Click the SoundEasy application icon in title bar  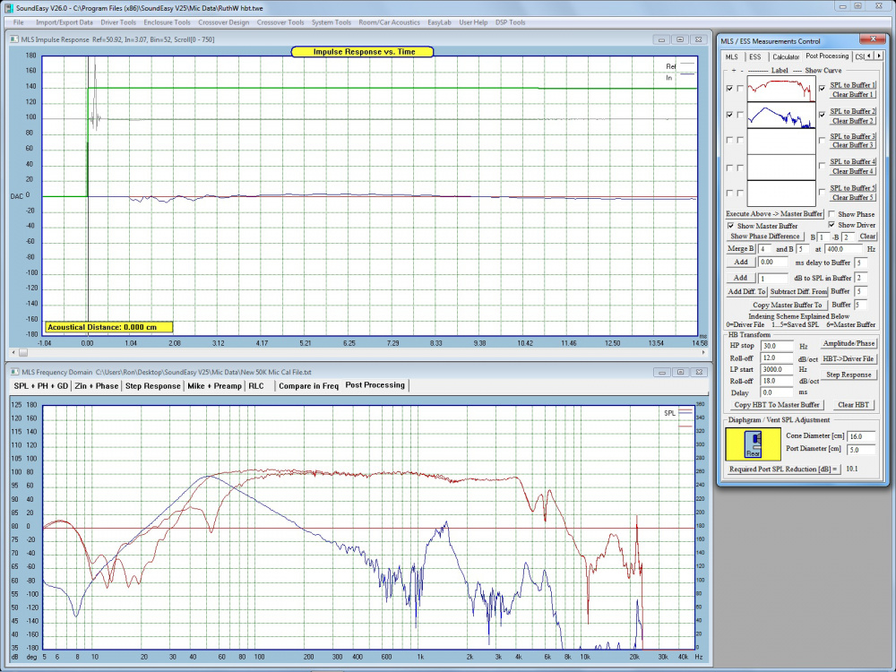tap(7, 6)
